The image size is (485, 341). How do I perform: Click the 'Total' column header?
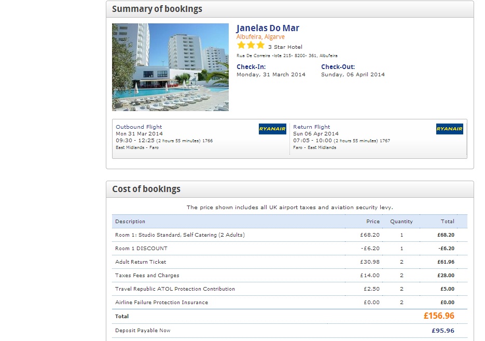click(448, 222)
